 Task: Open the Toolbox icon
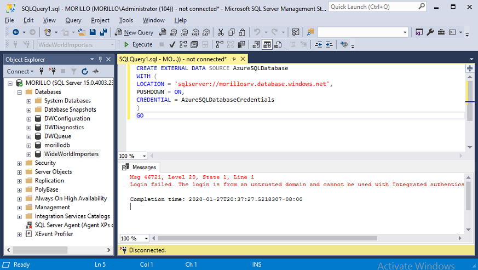coord(441,32)
